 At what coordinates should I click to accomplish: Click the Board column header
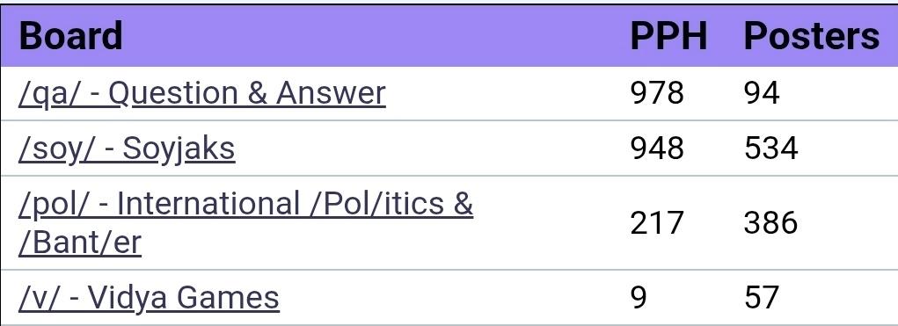point(71,35)
